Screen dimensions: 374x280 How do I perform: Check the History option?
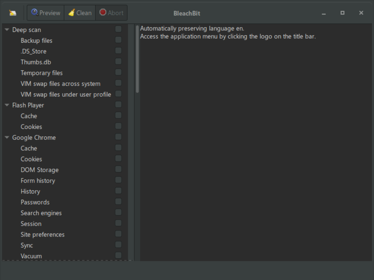pyautogui.click(x=118, y=191)
